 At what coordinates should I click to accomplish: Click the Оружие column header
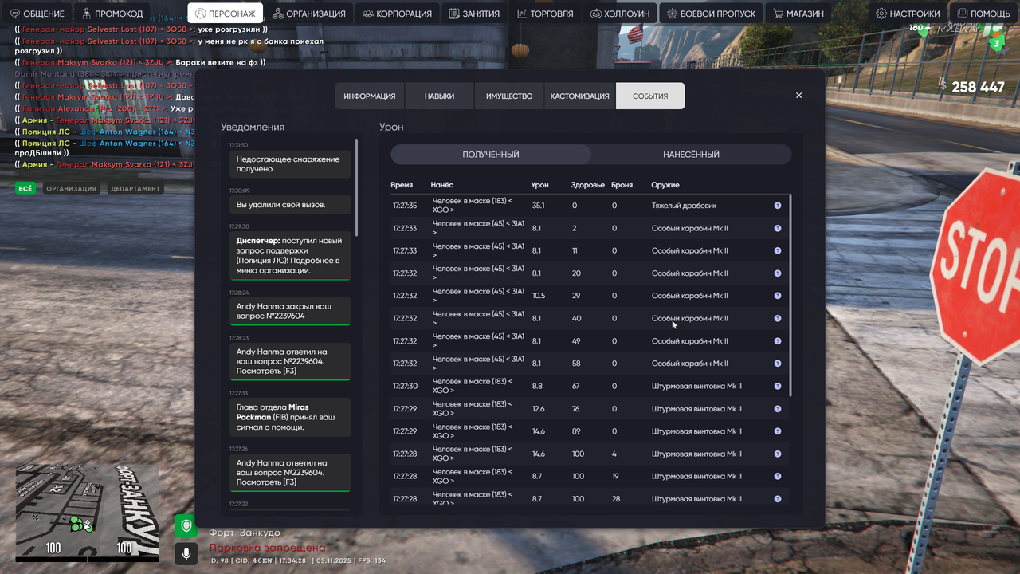pos(665,185)
